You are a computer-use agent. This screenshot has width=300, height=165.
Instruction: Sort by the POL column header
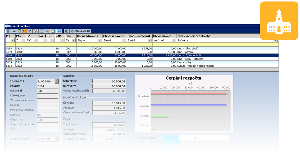point(10,36)
